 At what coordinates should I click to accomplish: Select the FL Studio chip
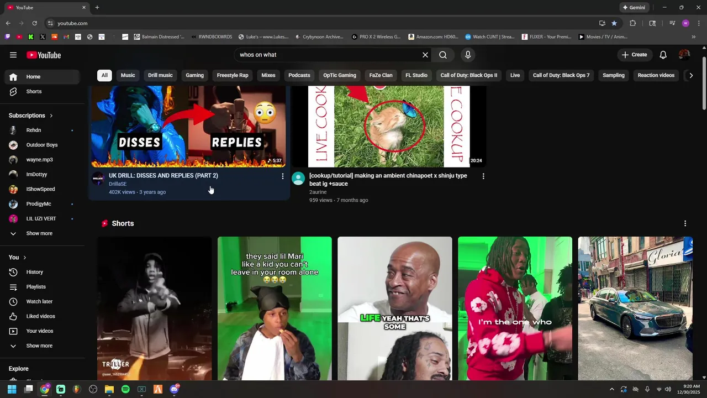pyautogui.click(x=416, y=75)
